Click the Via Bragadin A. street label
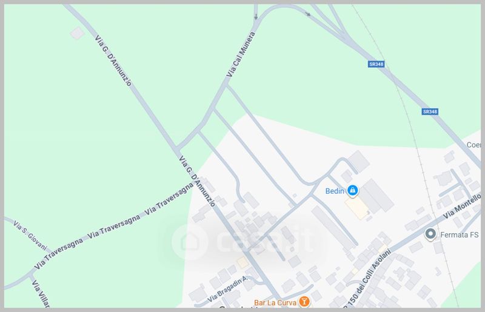This screenshot has width=485, height=312. [227, 289]
